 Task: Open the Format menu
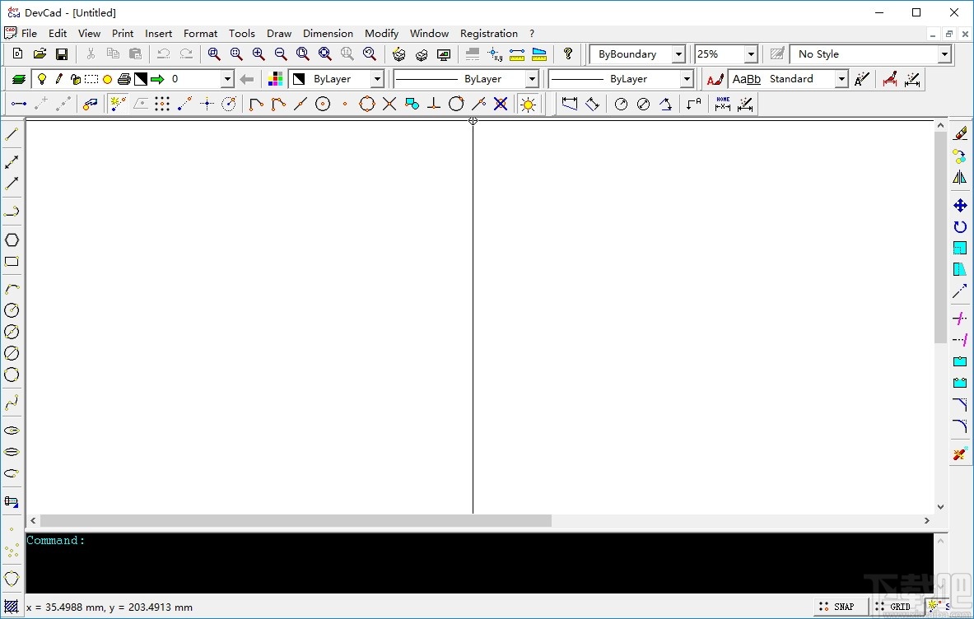click(200, 34)
